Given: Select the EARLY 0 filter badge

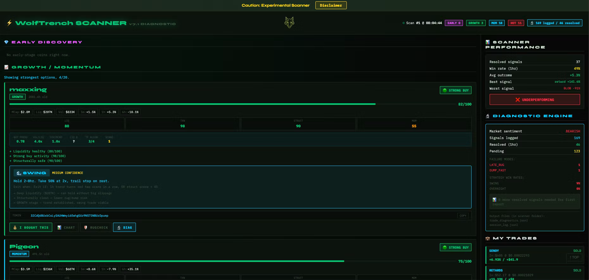Looking at the screenshot, I should [x=454, y=23].
